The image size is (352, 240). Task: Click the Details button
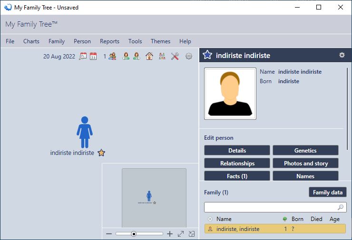237,150
